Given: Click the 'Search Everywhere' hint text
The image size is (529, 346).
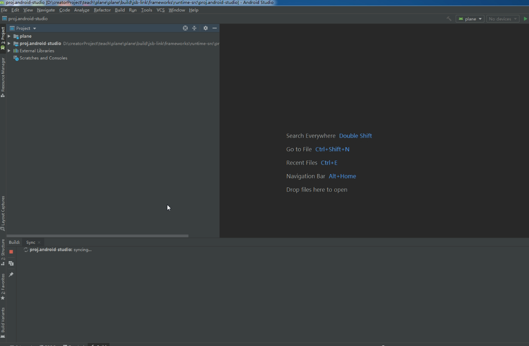Looking at the screenshot, I should [x=311, y=136].
